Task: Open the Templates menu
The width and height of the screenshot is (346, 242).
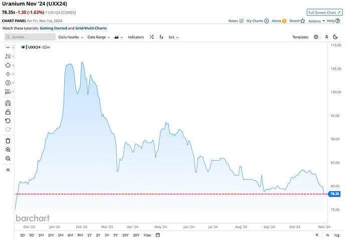Action: pyautogui.click(x=300, y=37)
